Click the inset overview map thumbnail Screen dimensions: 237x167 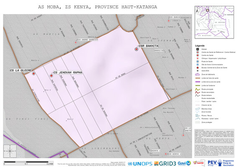214,22
